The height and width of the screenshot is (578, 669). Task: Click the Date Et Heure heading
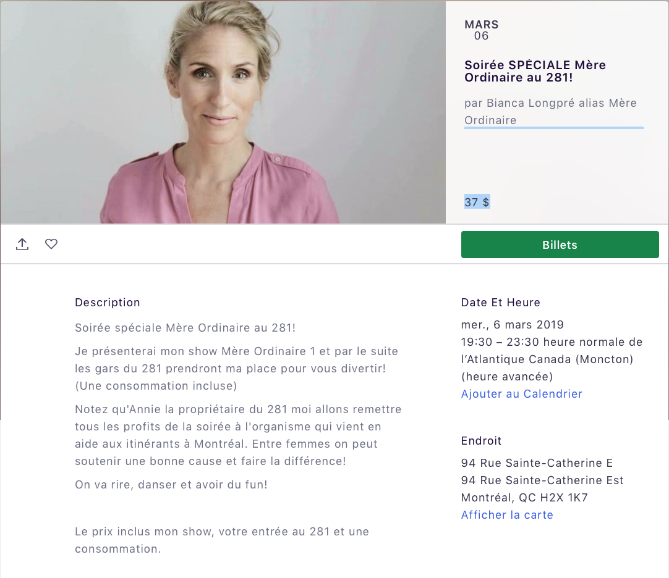coord(500,303)
